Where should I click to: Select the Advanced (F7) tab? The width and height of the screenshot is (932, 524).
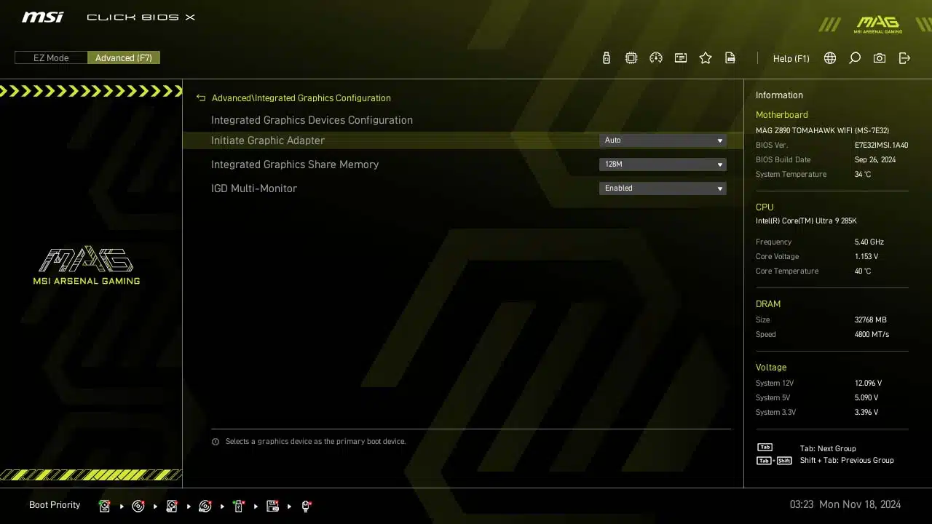pyautogui.click(x=124, y=57)
